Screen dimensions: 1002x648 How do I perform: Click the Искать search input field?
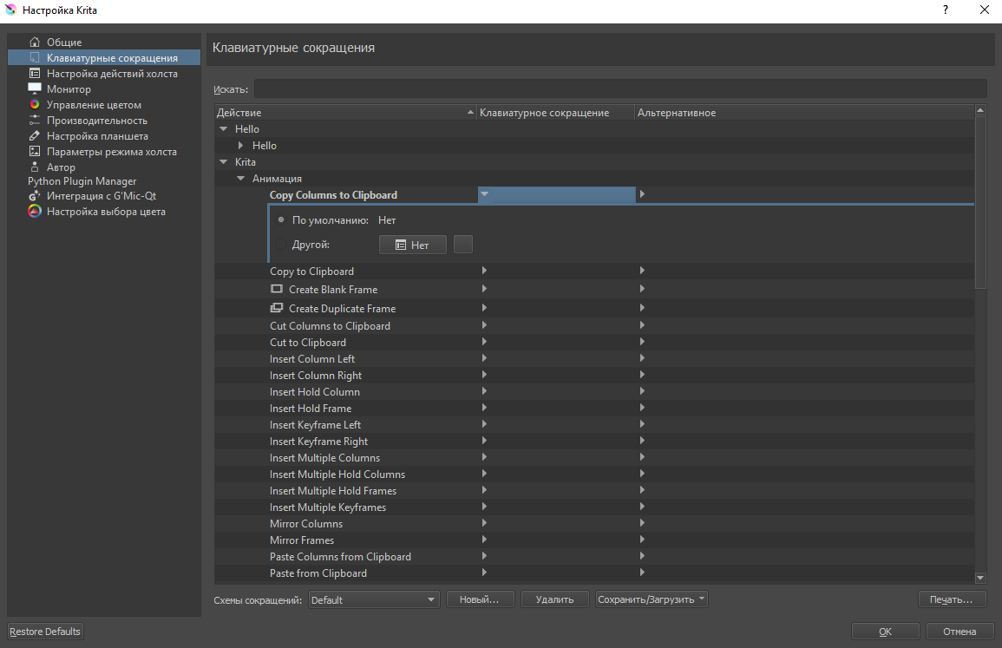[x=619, y=88]
